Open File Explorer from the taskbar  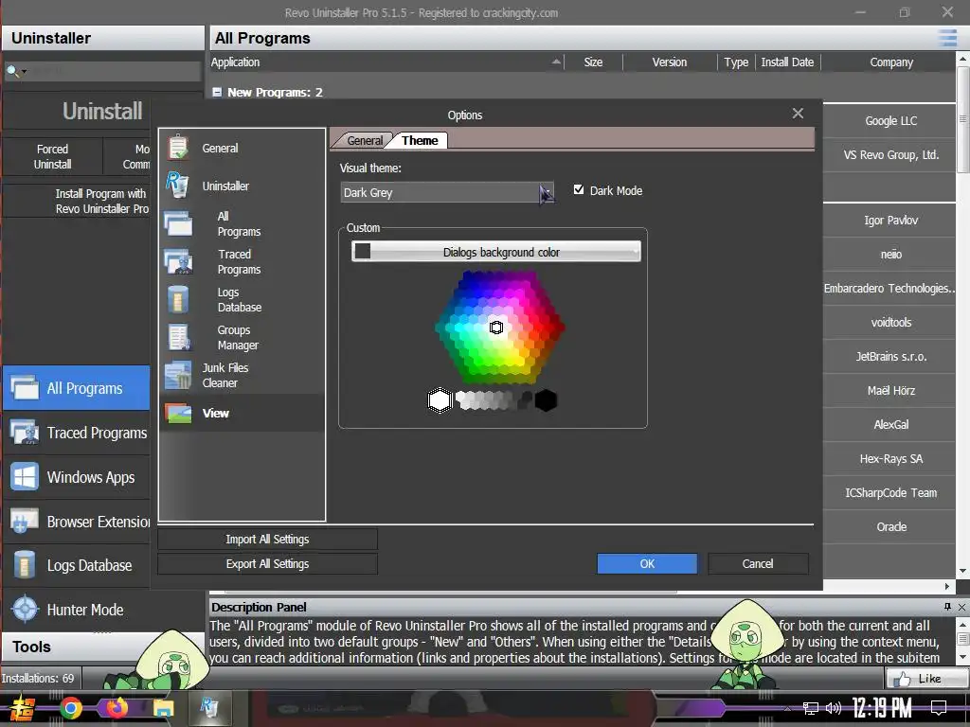coord(163,708)
